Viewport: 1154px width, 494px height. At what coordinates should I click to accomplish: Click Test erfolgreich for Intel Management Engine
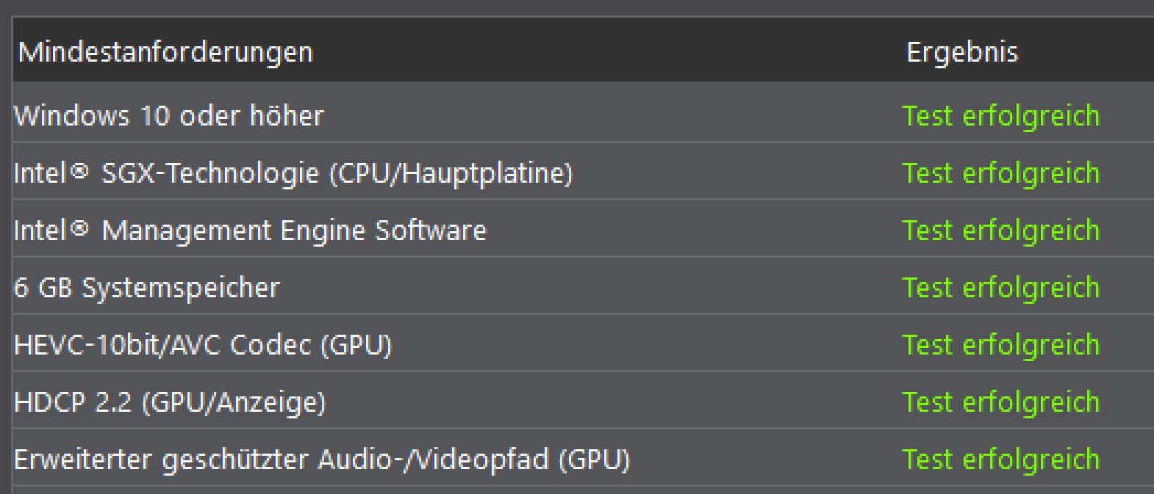1000,230
